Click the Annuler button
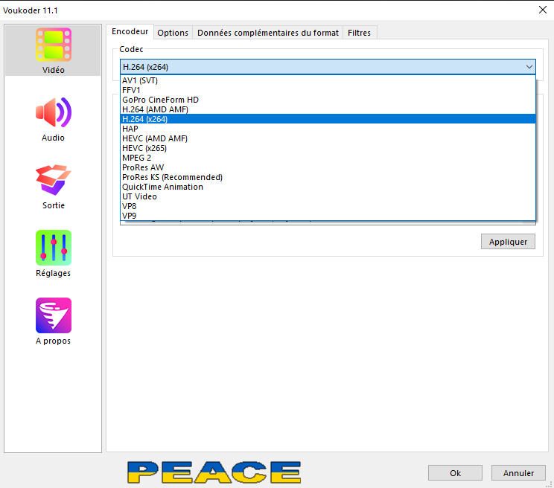This screenshot has height=488, width=554. tap(518, 473)
